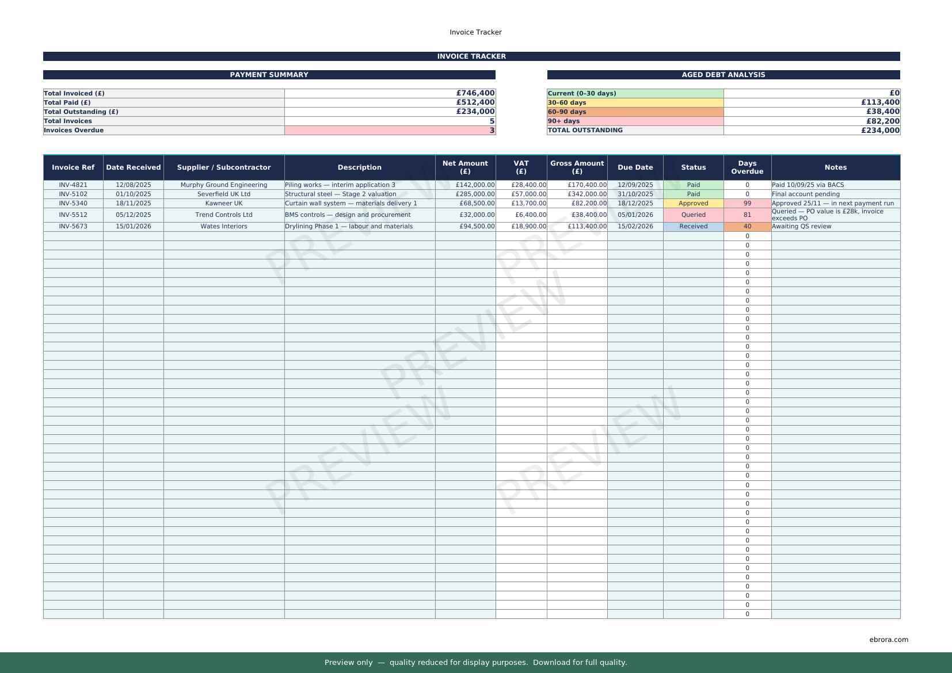This screenshot has width=952, height=673.
Task: Click the ebrora.com link
Action: 888,639
